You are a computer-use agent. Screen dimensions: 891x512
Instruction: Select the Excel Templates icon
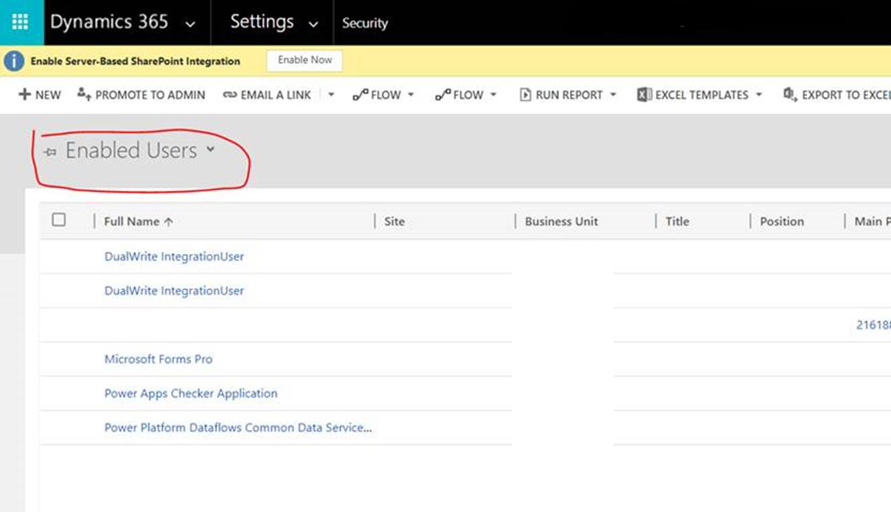click(x=644, y=94)
